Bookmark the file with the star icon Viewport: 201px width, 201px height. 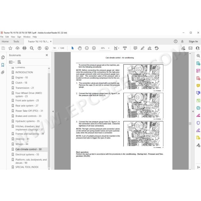click(10, 48)
